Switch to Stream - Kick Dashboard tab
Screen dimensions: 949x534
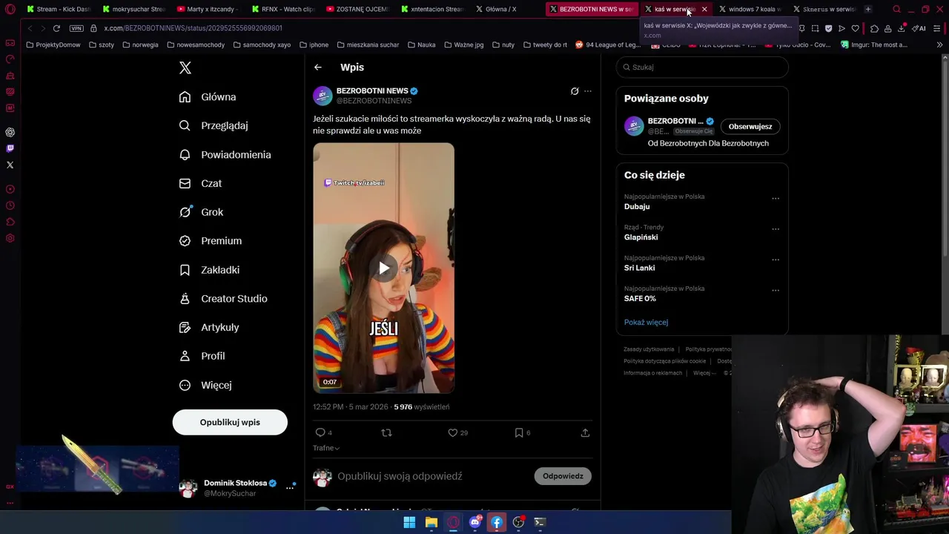(58, 9)
